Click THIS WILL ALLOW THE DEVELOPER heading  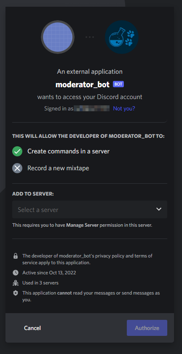coord(88,137)
